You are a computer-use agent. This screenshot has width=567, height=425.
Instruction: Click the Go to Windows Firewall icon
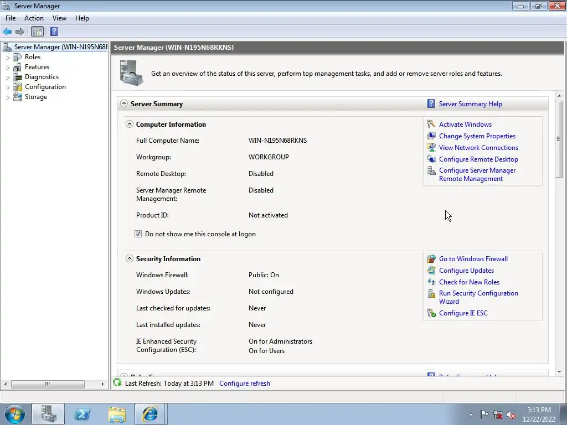(x=431, y=259)
